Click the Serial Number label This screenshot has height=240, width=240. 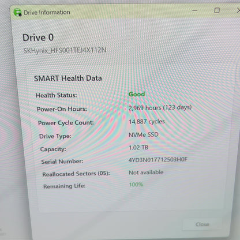point(62,162)
